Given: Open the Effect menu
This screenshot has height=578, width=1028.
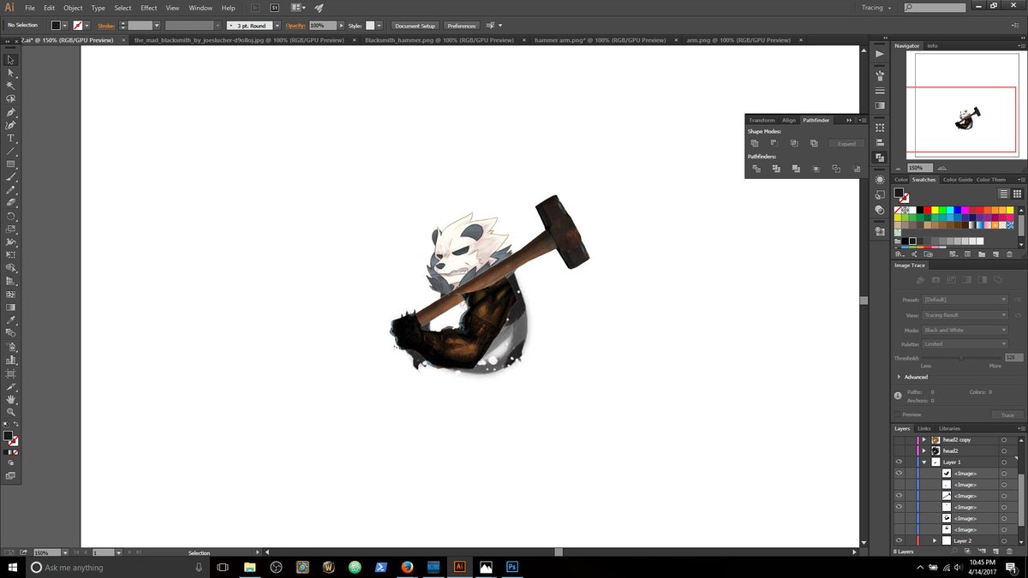Looking at the screenshot, I should coord(149,8).
